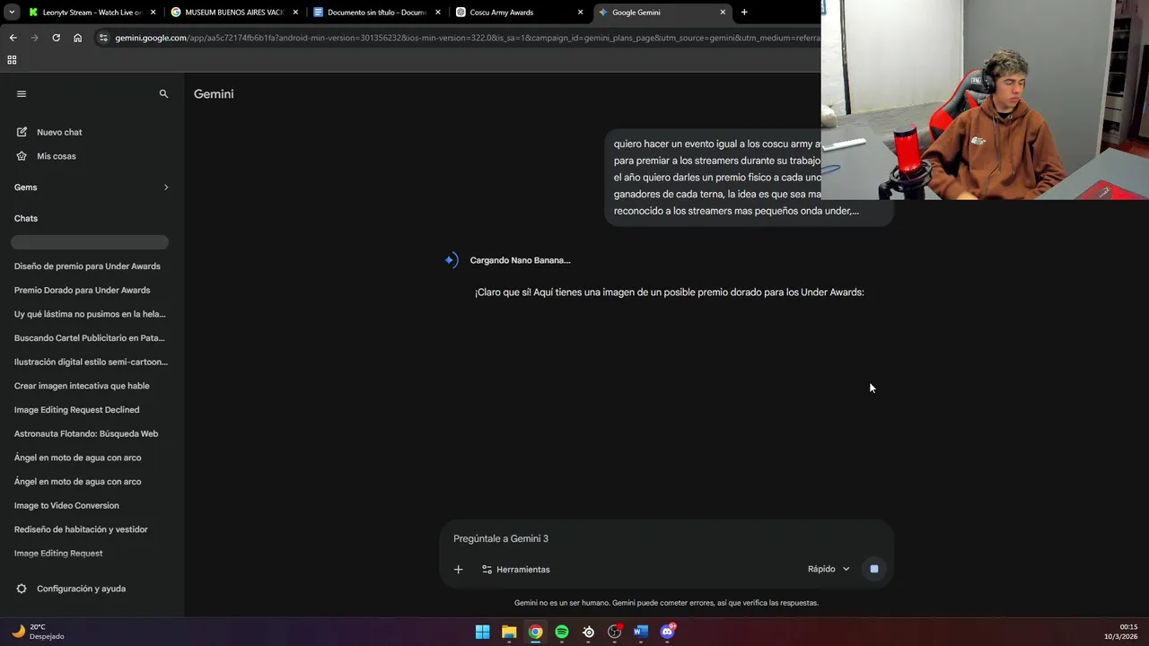This screenshot has height=646, width=1149.
Task: Close the Google Gemini tab
Action: [x=723, y=13]
